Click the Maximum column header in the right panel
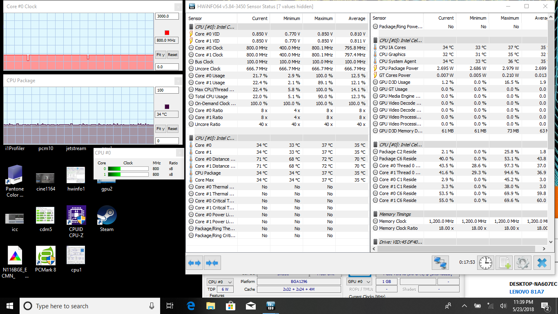This screenshot has width=558, height=314. [505, 18]
